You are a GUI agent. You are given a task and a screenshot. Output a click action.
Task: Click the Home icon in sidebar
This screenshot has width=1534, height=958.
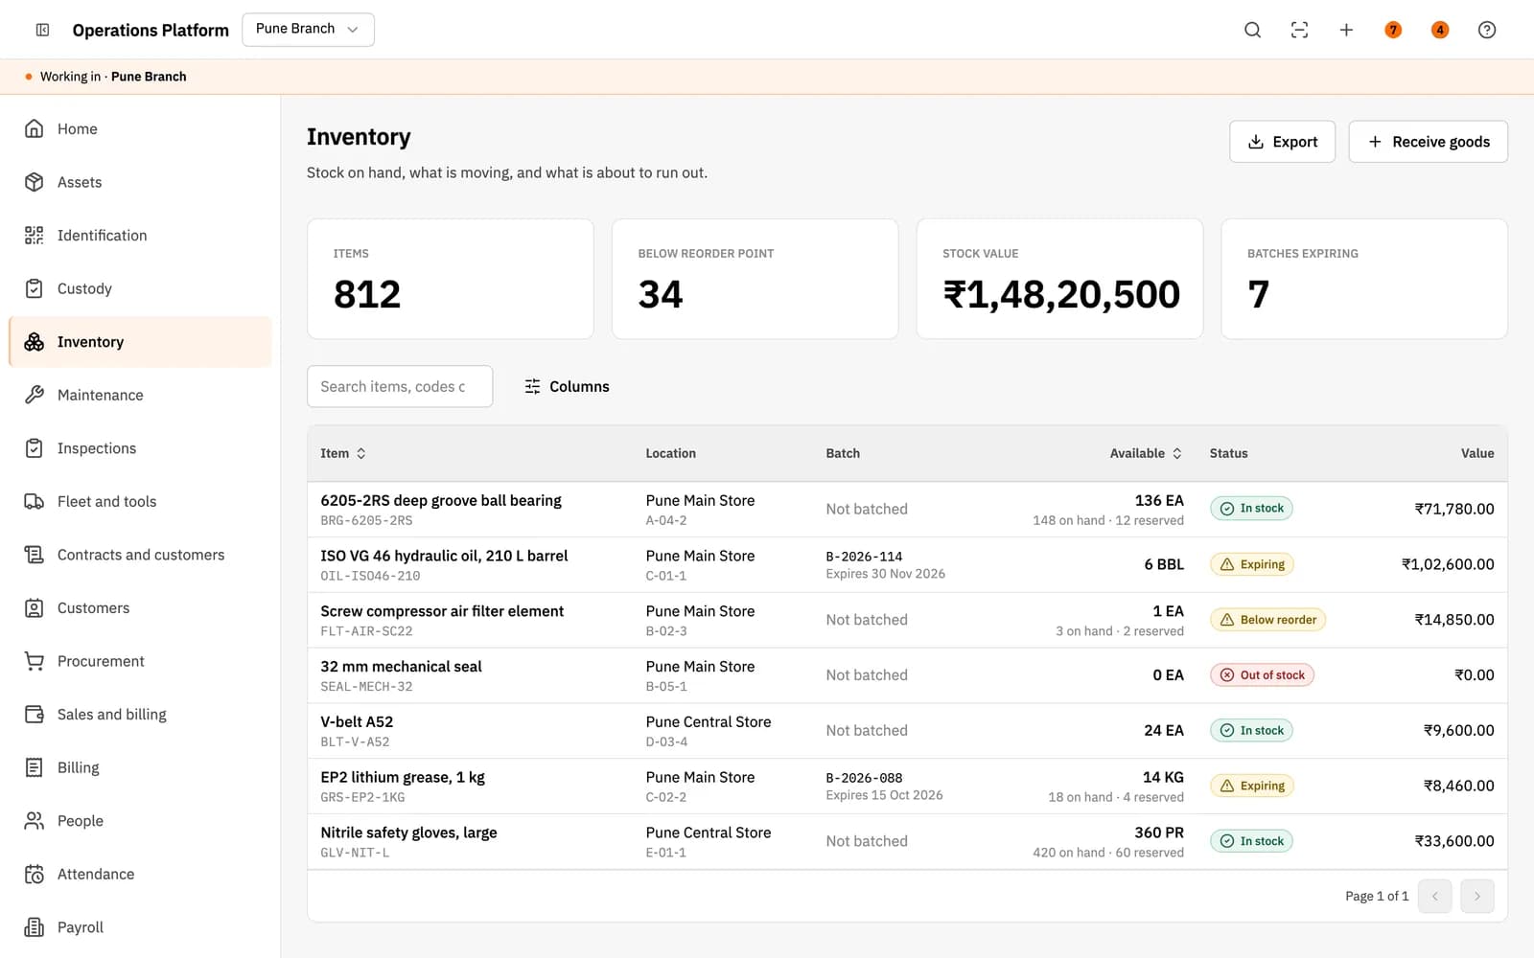35,128
